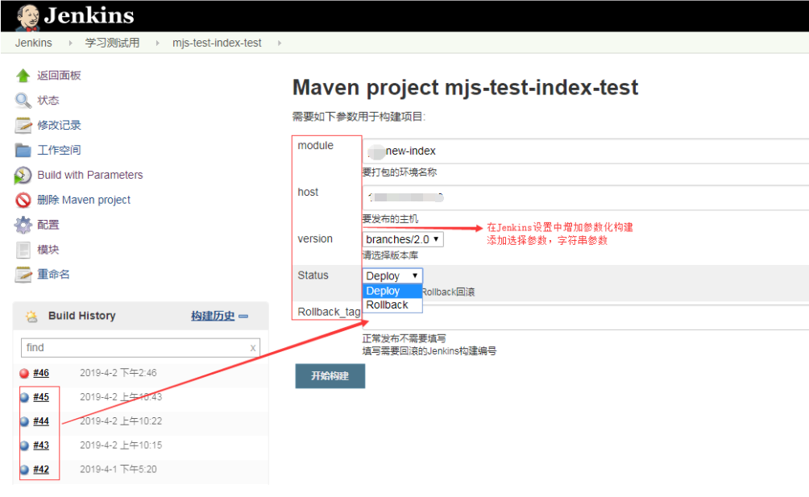Viewport: 809px width, 497px height.
Task: Click the find search box
Action: pos(140,348)
